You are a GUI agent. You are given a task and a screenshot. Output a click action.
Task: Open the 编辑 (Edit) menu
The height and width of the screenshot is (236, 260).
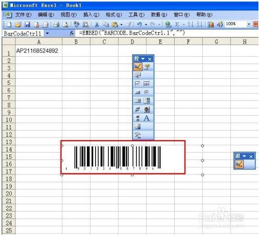point(46,15)
